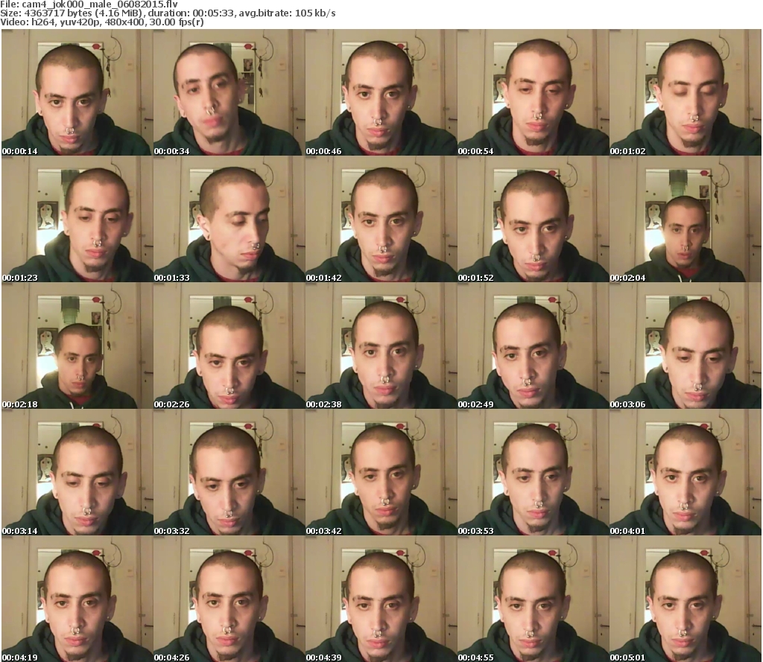View the frame captured at 00:04:26

tap(229, 599)
